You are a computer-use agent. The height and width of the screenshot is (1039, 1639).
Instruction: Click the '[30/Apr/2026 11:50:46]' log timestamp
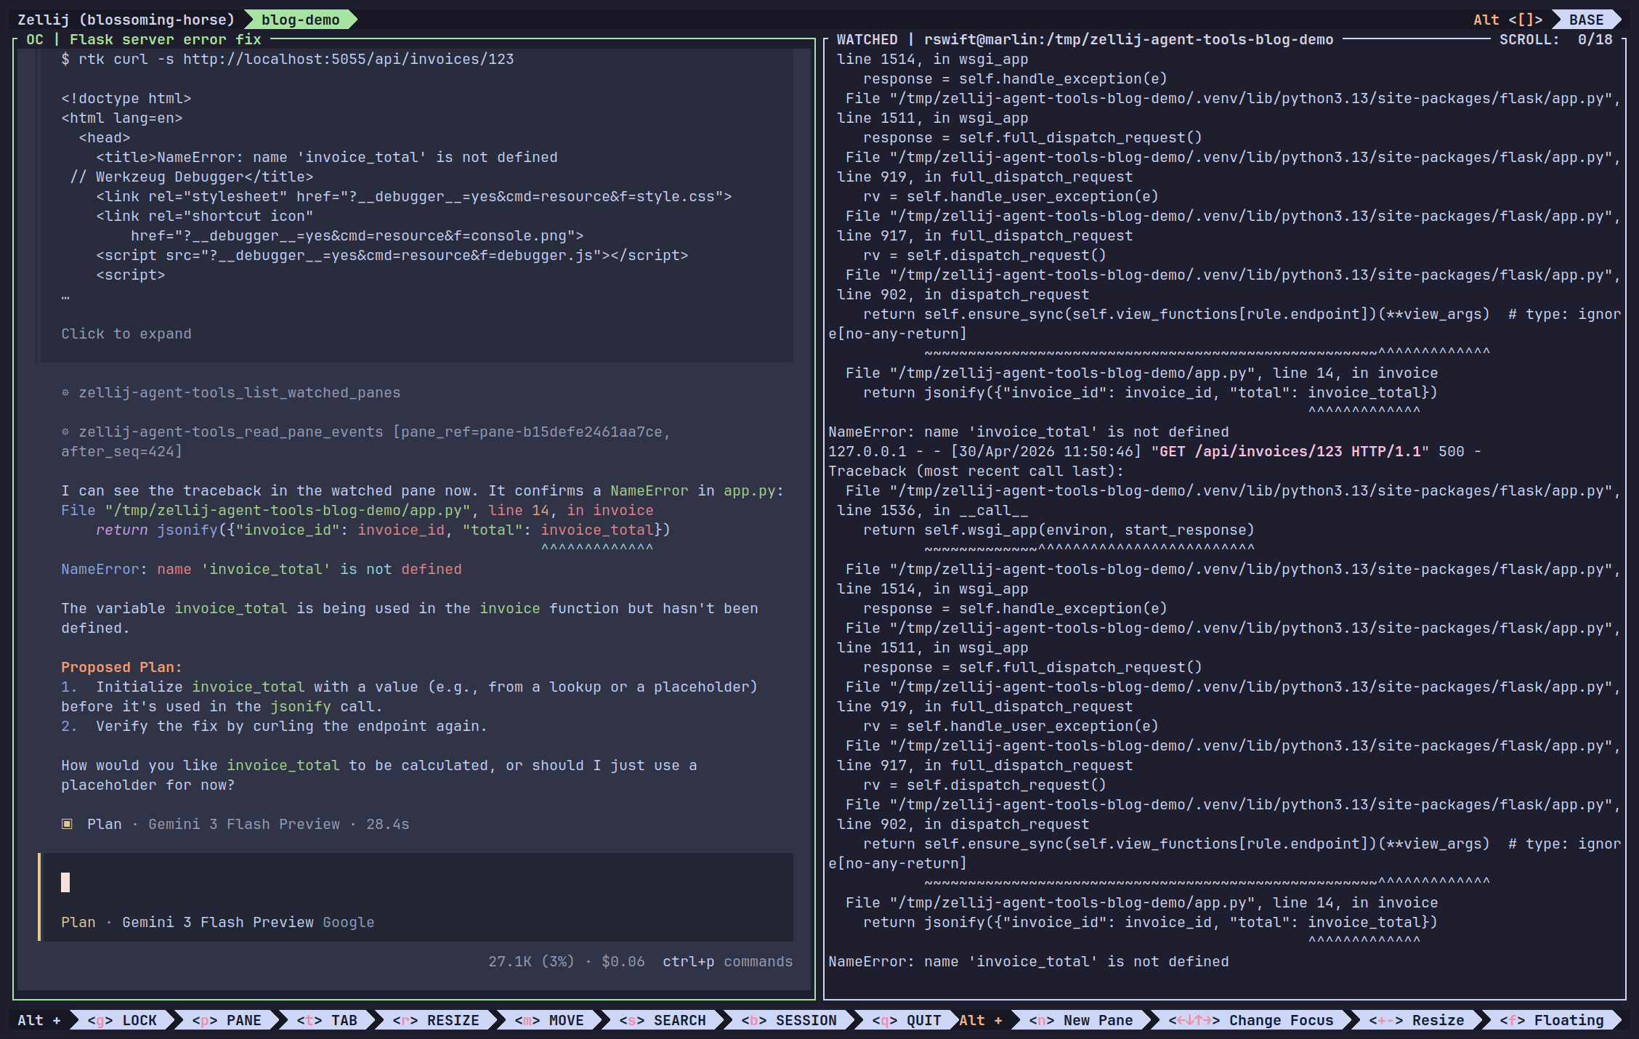coord(1046,451)
